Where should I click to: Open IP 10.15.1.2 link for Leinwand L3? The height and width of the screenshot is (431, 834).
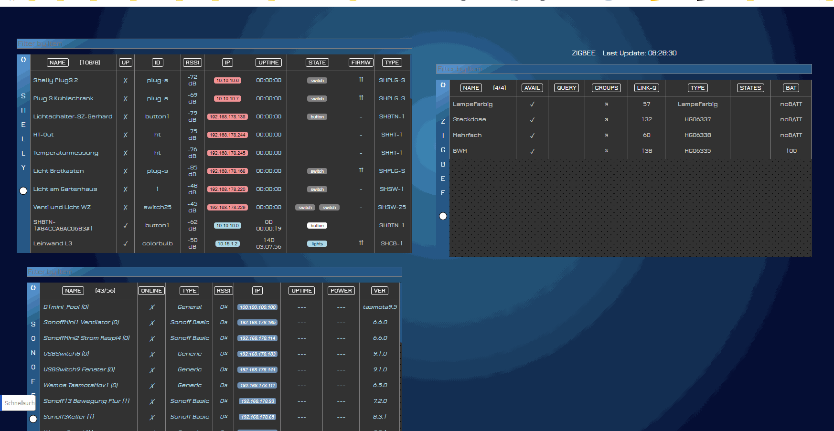click(227, 244)
